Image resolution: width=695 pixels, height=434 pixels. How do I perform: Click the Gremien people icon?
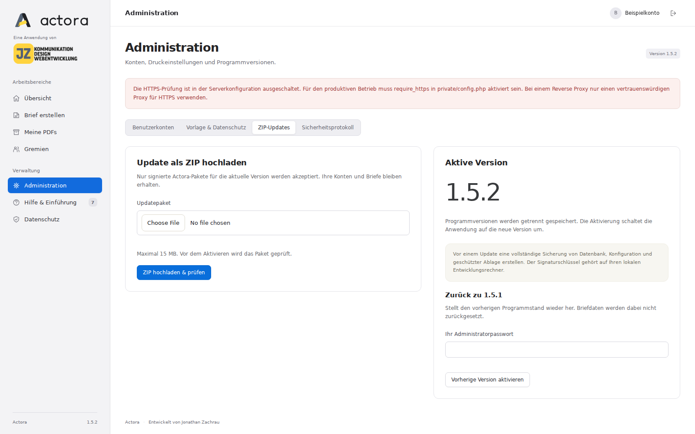click(x=17, y=149)
